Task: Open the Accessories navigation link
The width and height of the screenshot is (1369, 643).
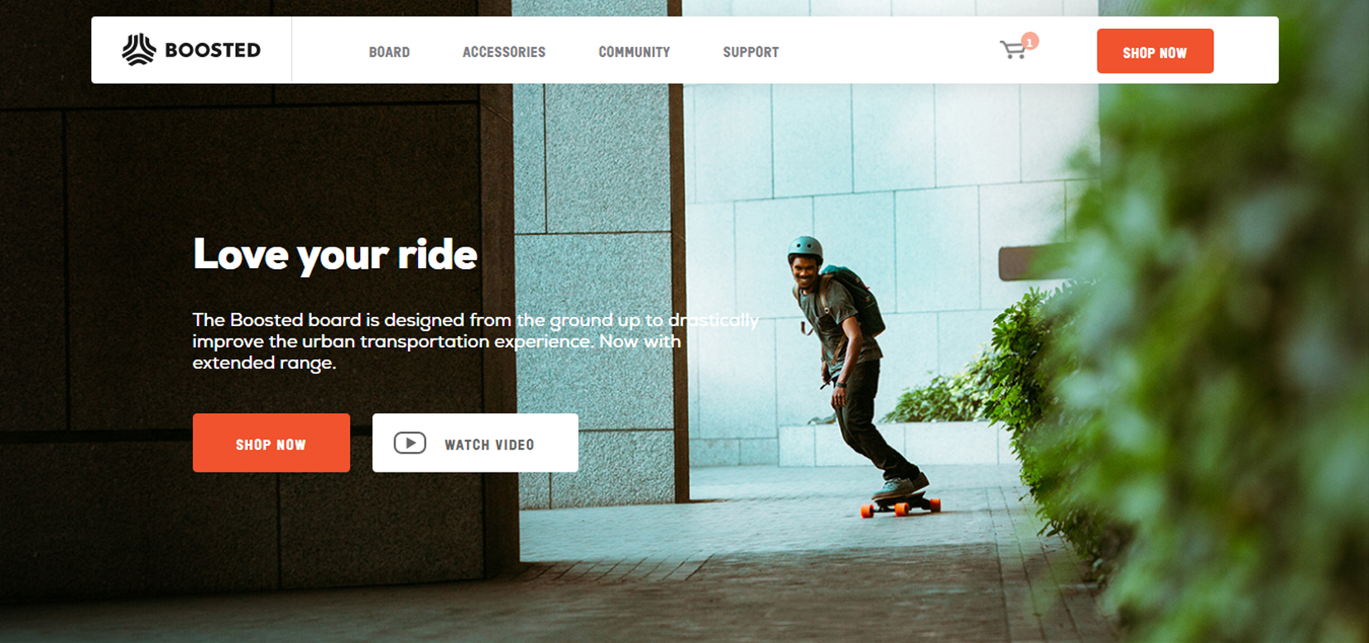Action: point(504,52)
